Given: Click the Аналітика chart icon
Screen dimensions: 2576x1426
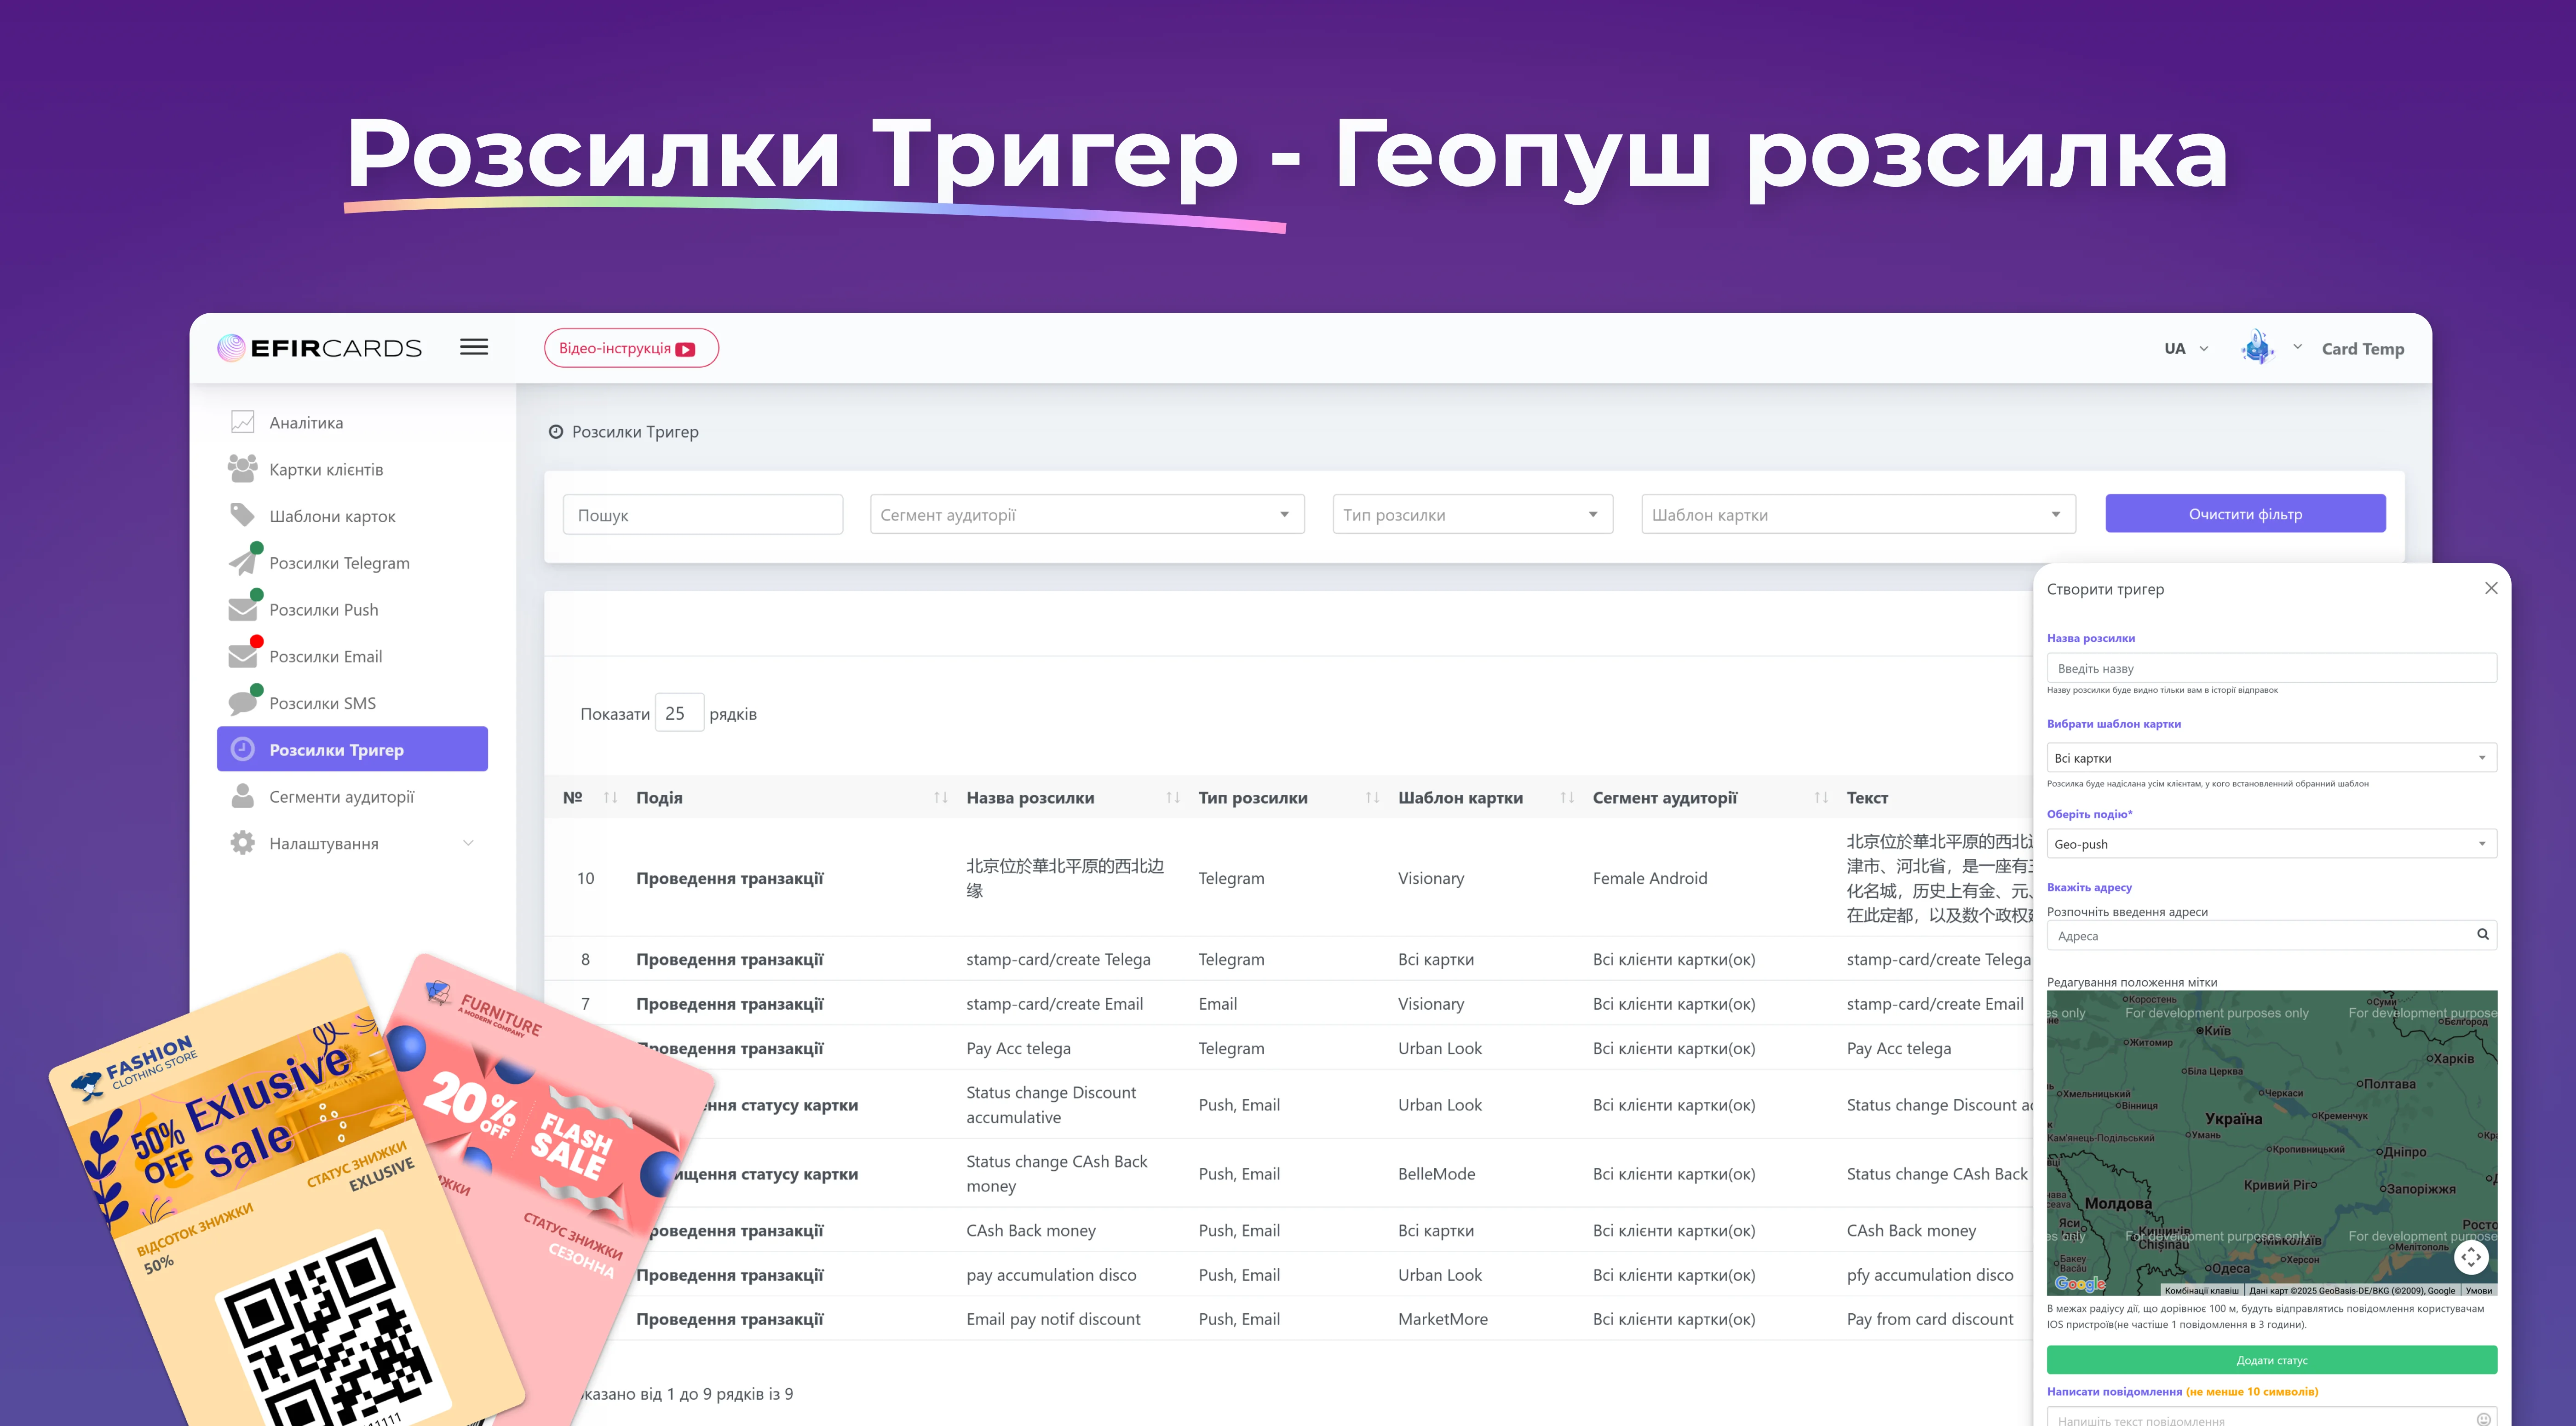Looking at the screenshot, I should [243, 422].
